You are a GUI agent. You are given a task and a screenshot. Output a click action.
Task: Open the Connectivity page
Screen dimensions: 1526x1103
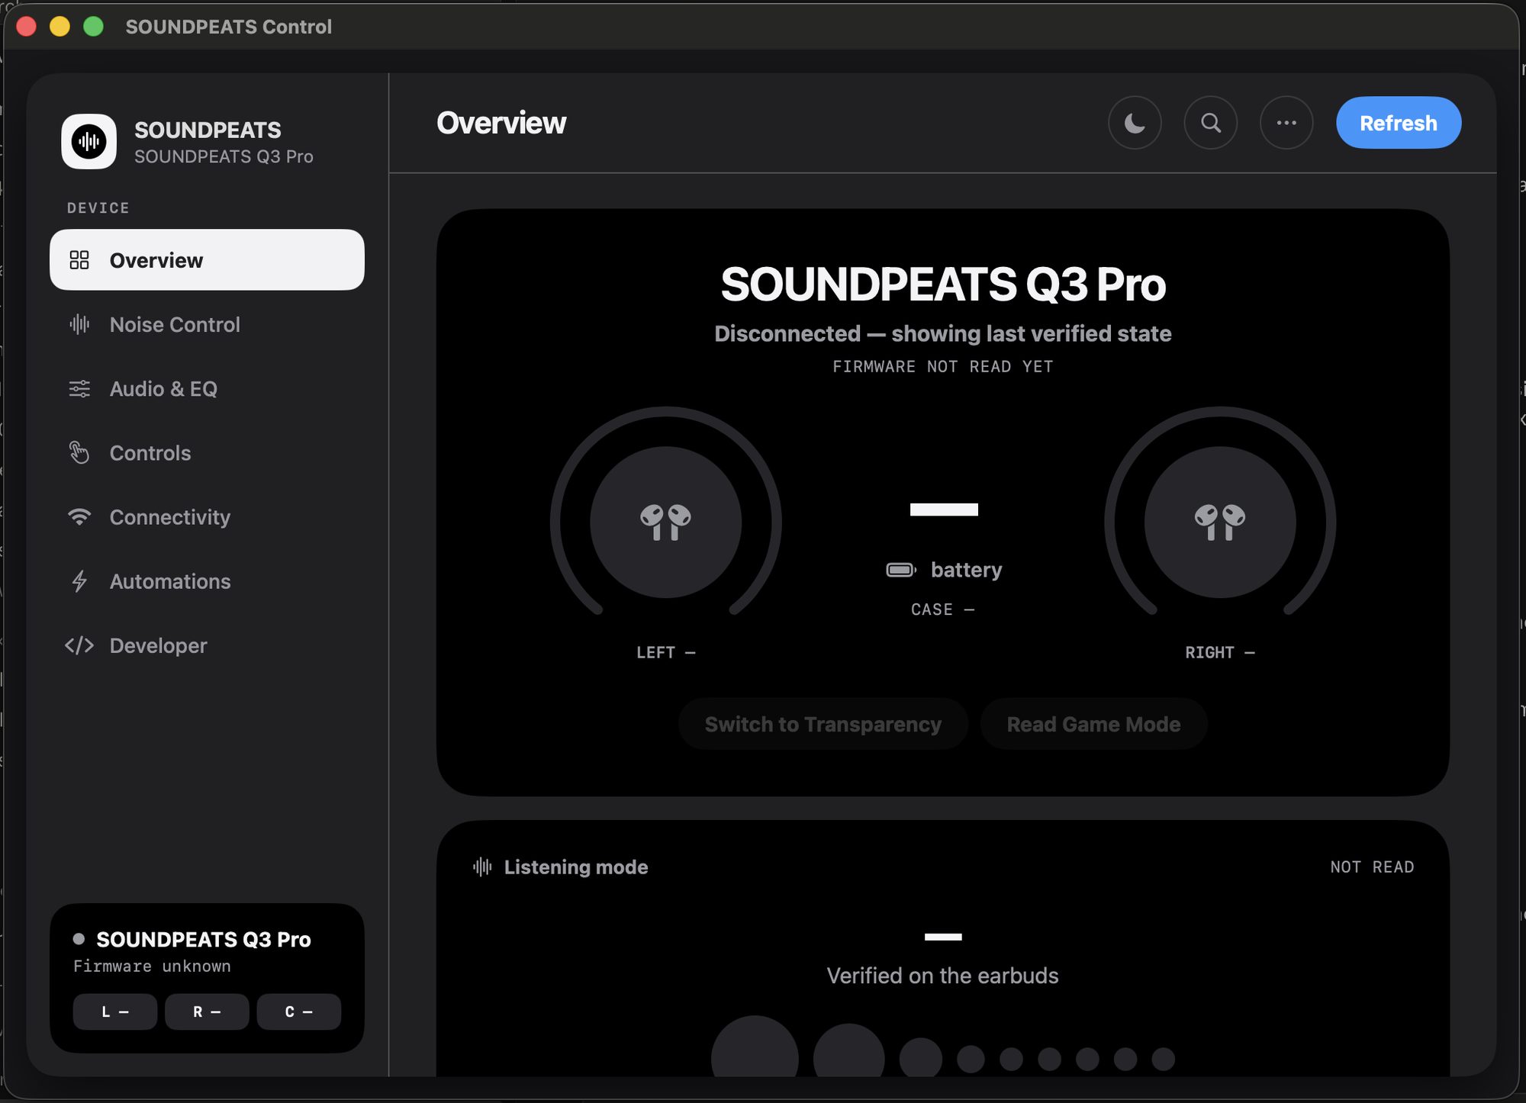pyautogui.click(x=207, y=517)
